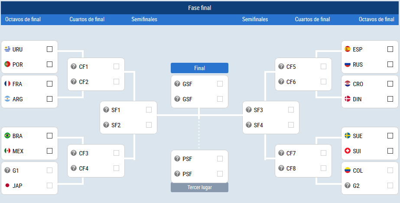Viewport: 400px width, 203px height.
Task: Click the question mark icon beside SF3
Action: coord(249,110)
